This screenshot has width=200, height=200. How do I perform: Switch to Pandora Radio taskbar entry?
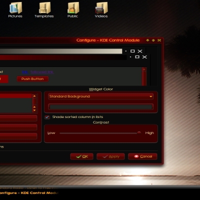(x=28, y=188)
